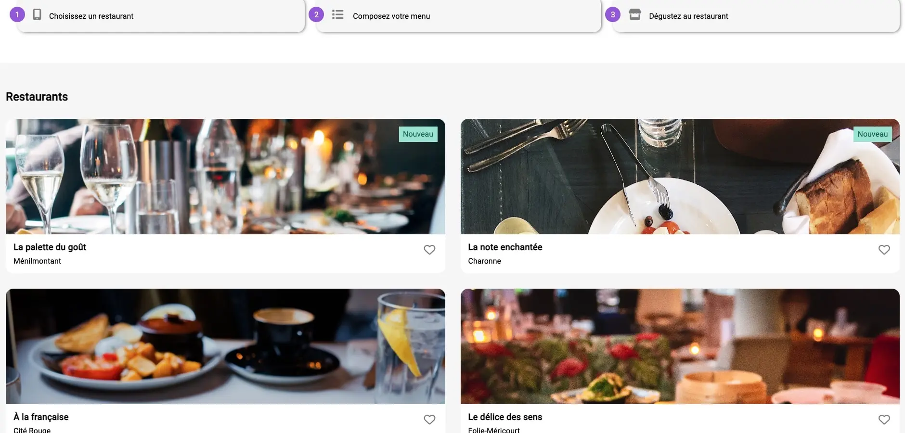Viewport: 905px width, 433px height.
Task: Click the list icon beside Composez votre menu
Action: click(x=338, y=15)
